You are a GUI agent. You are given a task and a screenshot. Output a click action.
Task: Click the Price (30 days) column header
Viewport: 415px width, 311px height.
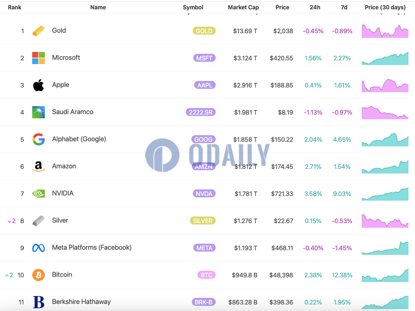point(385,7)
